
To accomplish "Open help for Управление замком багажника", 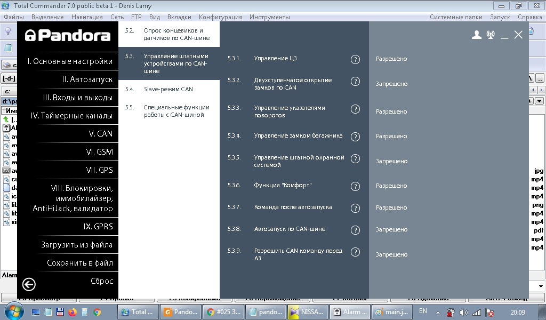I will click(x=355, y=137).
